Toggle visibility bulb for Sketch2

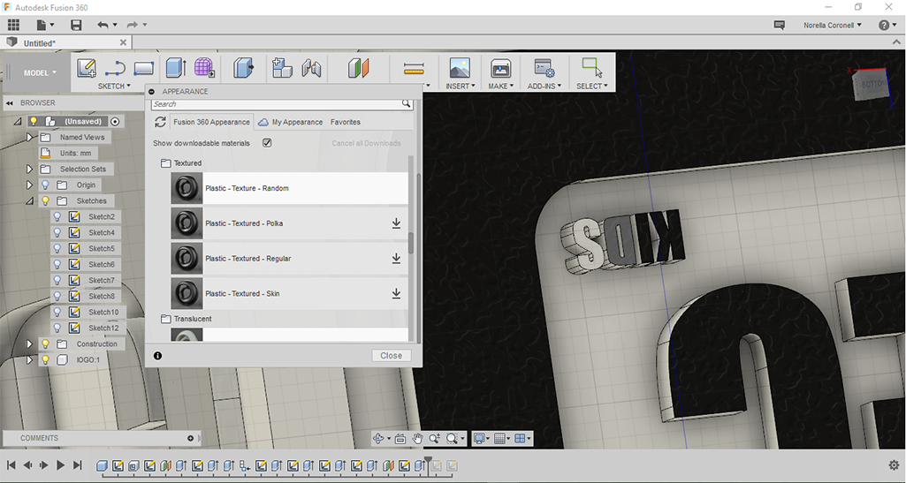[57, 217]
